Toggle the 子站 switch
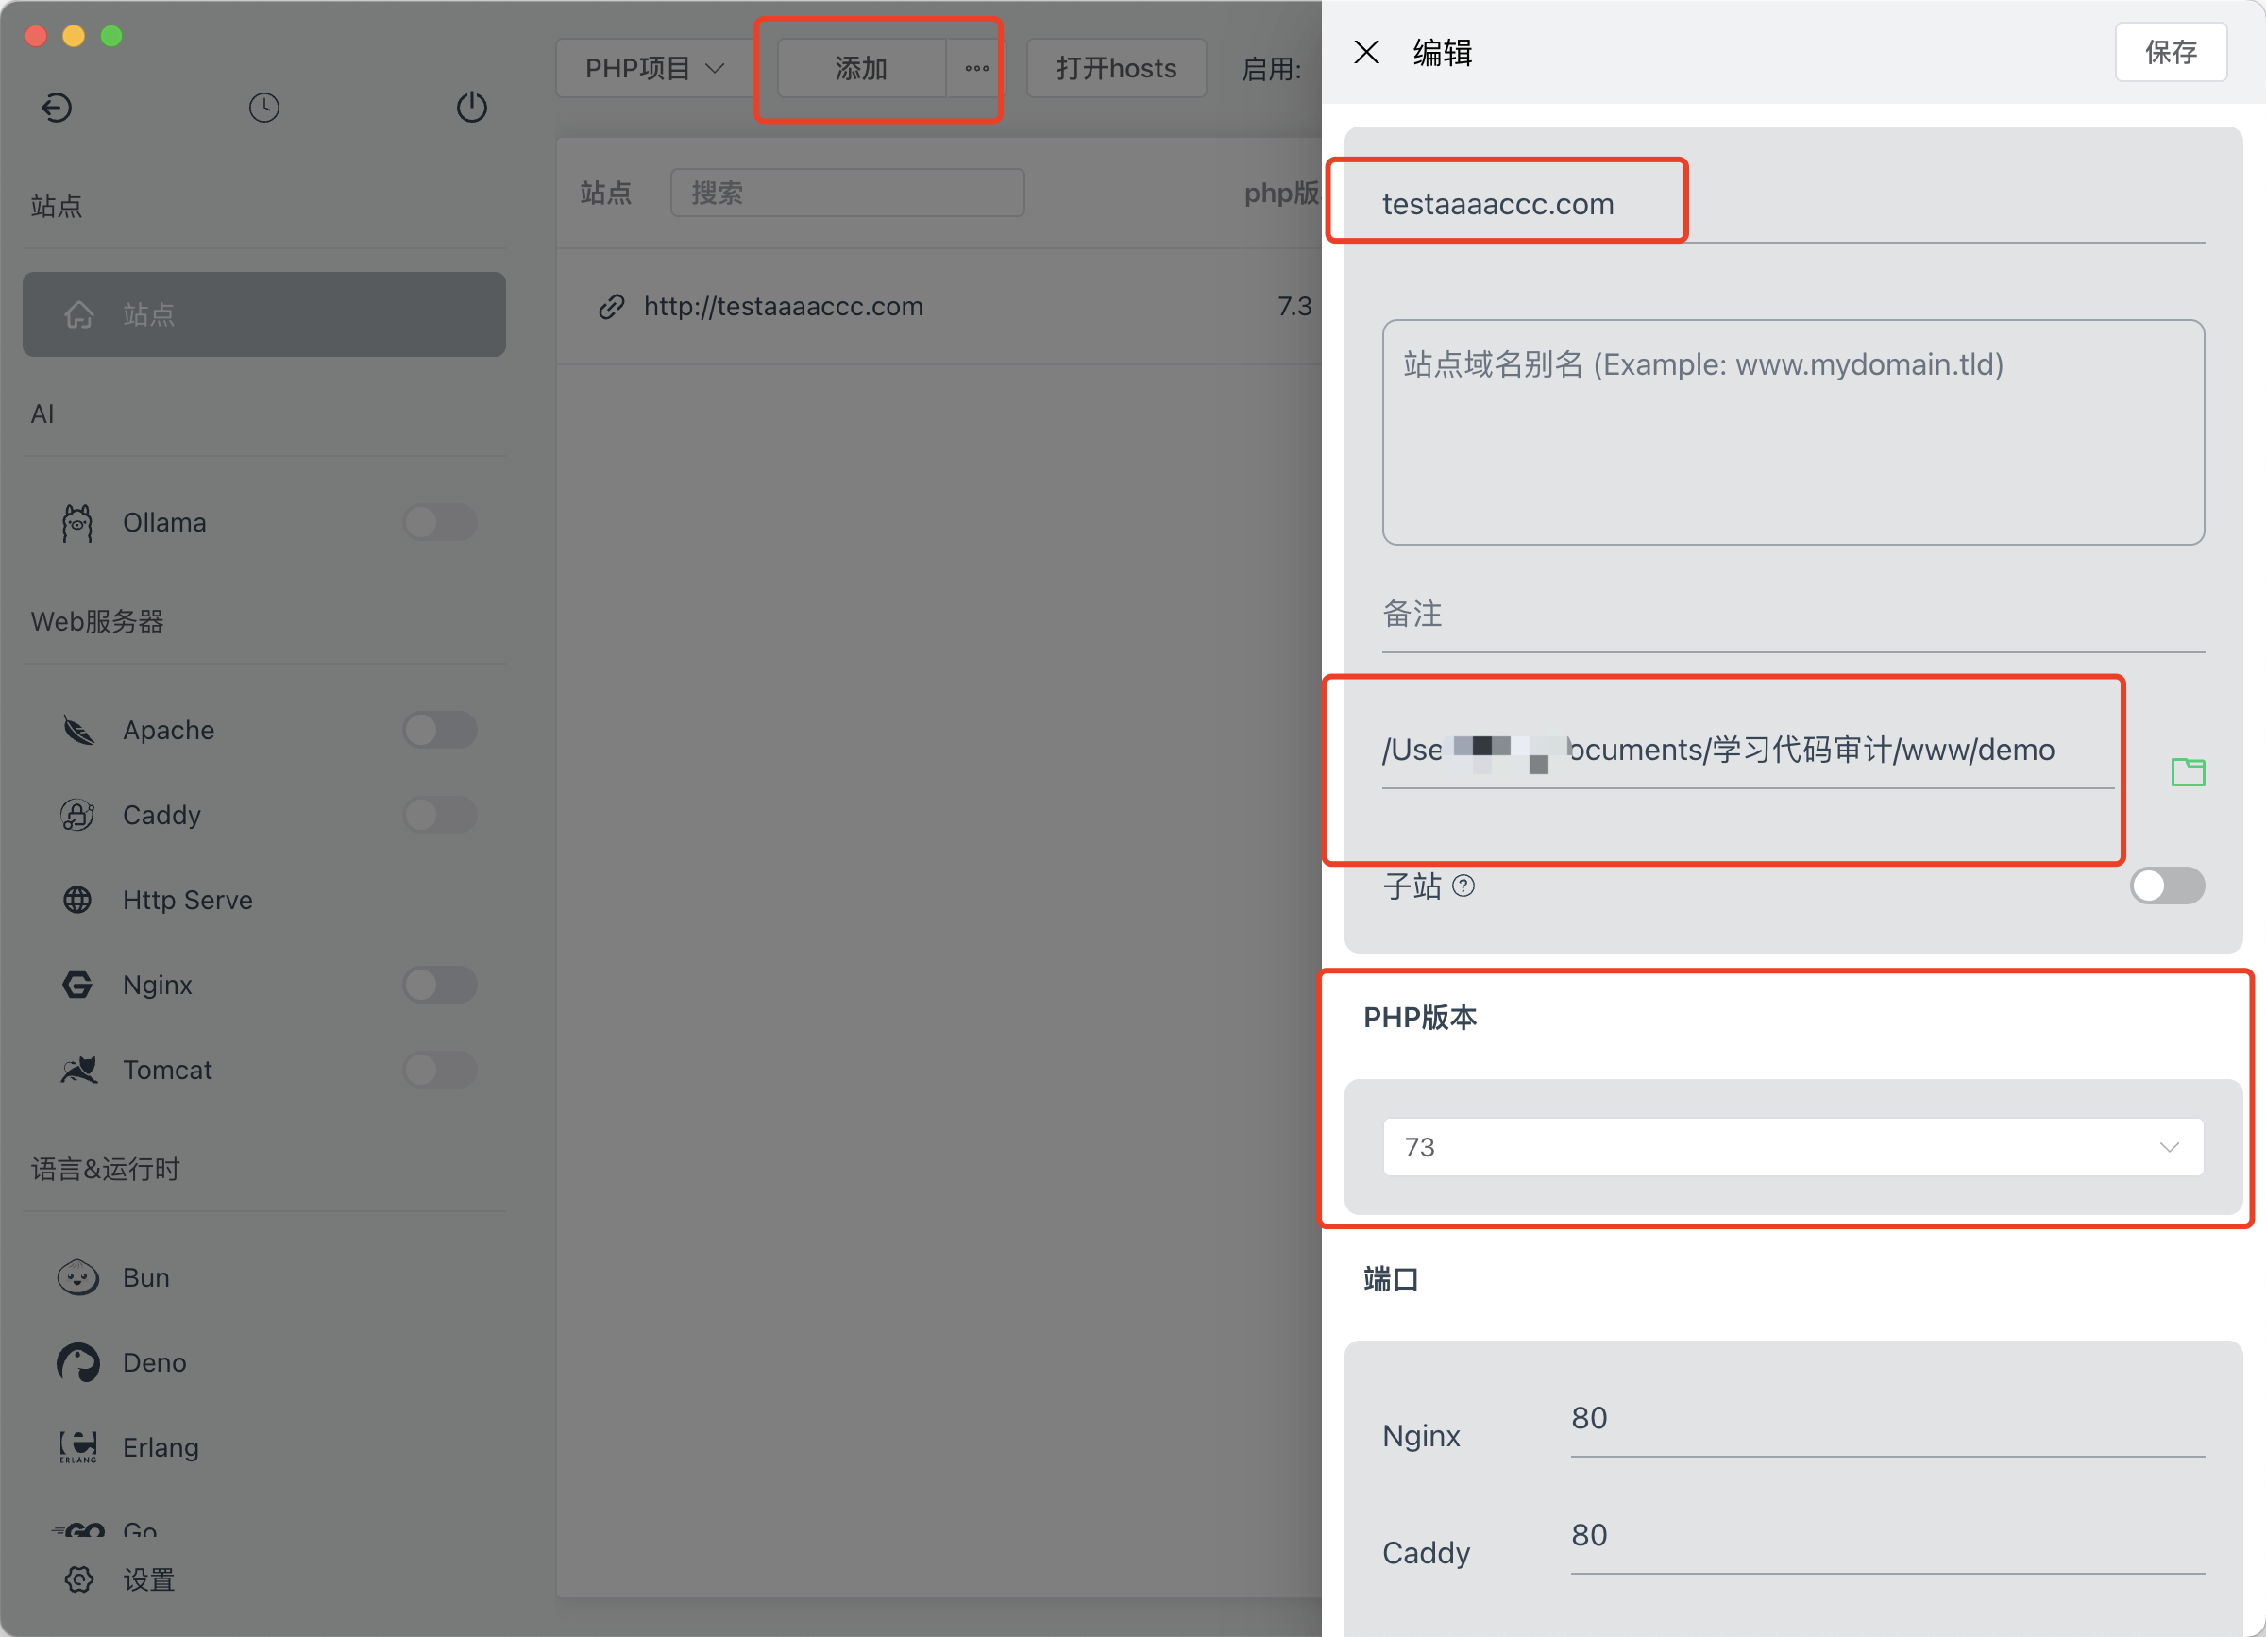 [2166, 886]
